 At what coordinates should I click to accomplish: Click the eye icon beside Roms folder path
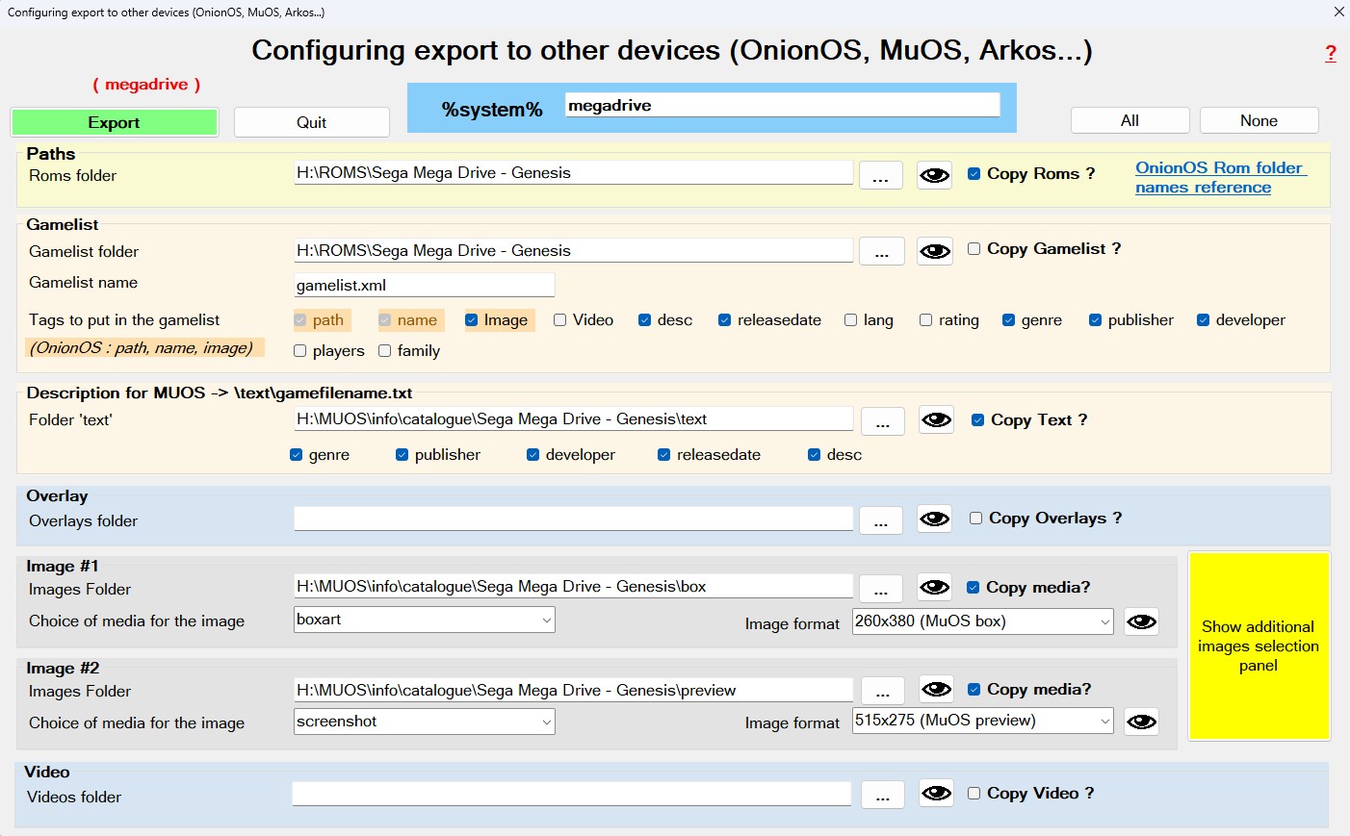[934, 175]
